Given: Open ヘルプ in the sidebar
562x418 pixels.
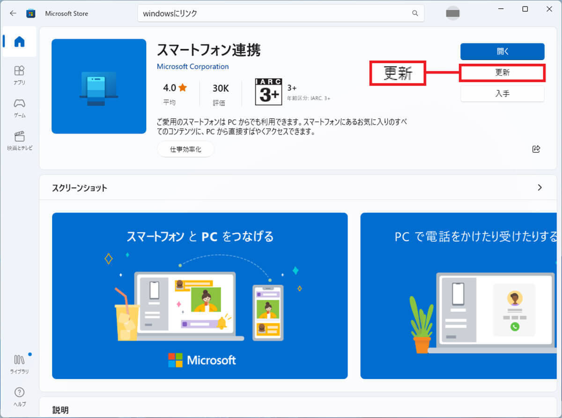Looking at the screenshot, I should coord(19,396).
